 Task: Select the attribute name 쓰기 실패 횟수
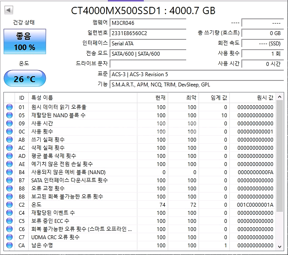coord(48,139)
